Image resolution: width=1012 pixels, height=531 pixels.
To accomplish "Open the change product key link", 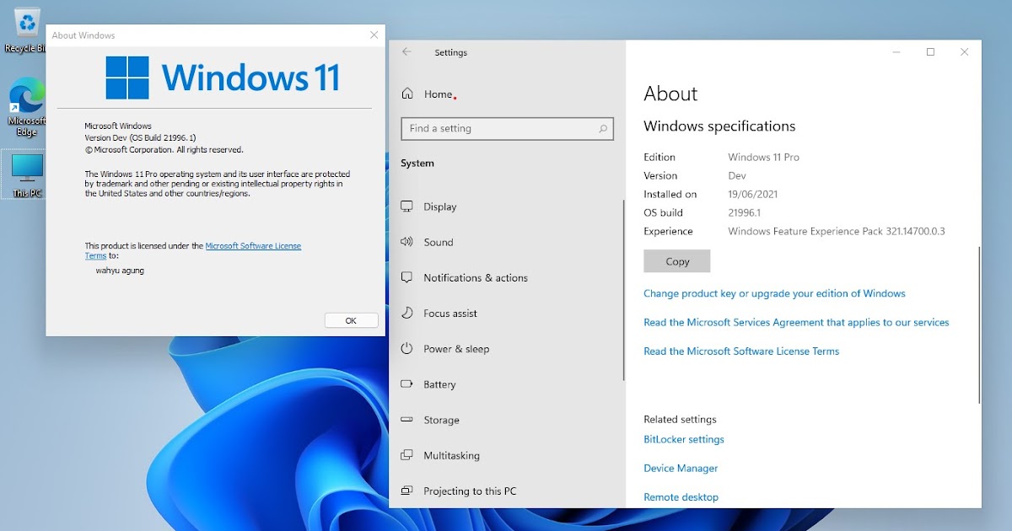I will click(x=774, y=292).
